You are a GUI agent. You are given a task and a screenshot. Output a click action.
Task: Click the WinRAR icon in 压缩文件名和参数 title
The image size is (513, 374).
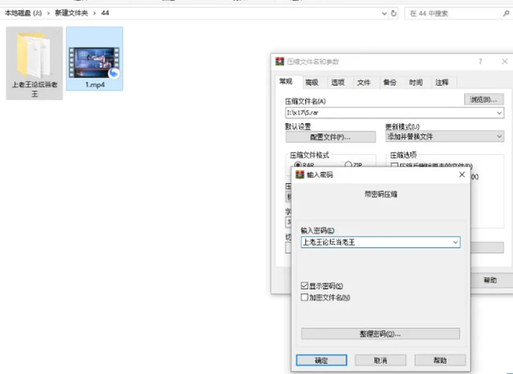click(279, 61)
